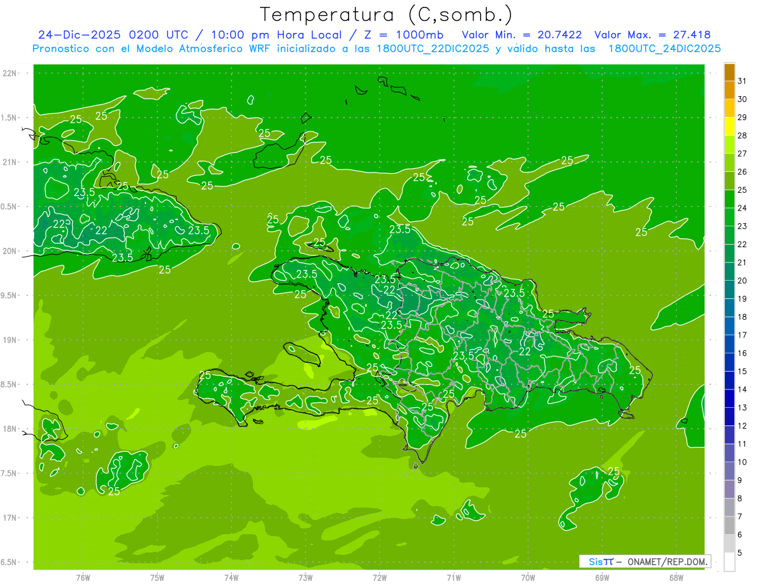Screen dimensions: 759x586
Task: Select the 'Valor Min. = 20.7422' value
Action: click(522, 35)
